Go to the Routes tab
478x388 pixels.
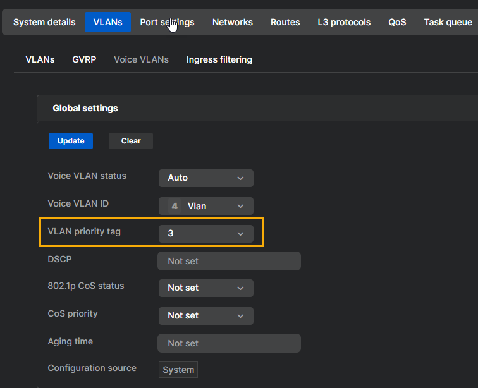click(x=285, y=22)
